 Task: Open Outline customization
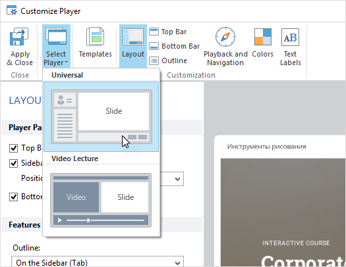coord(168,61)
